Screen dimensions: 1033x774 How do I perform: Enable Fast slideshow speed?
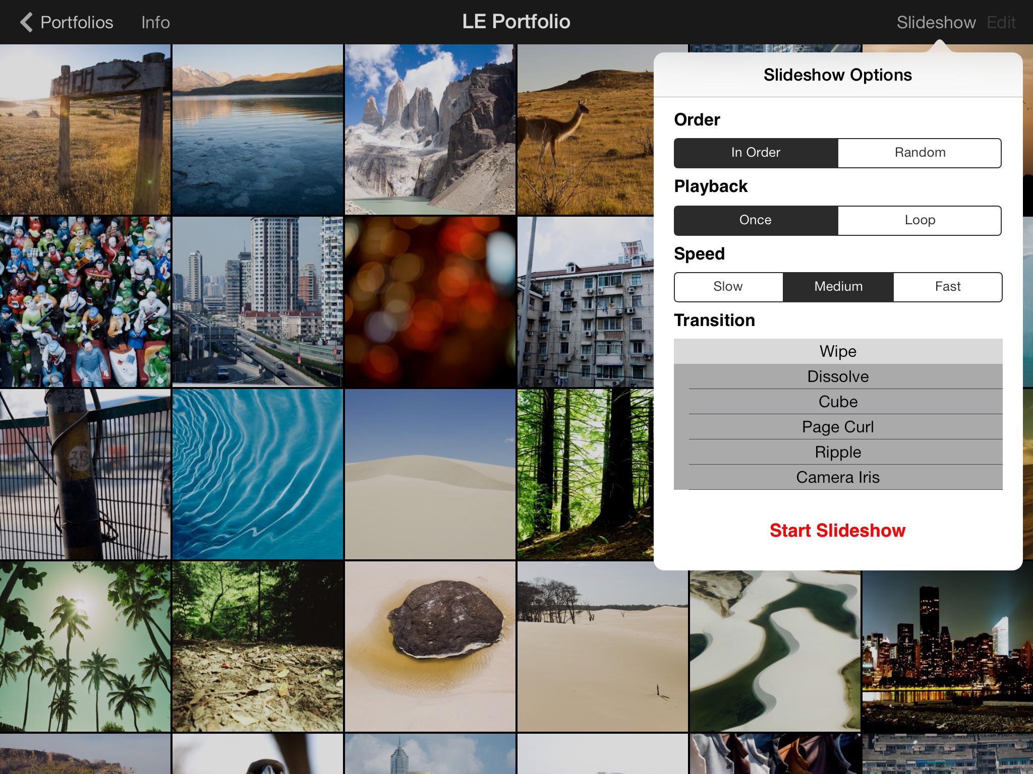click(x=947, y=286)
